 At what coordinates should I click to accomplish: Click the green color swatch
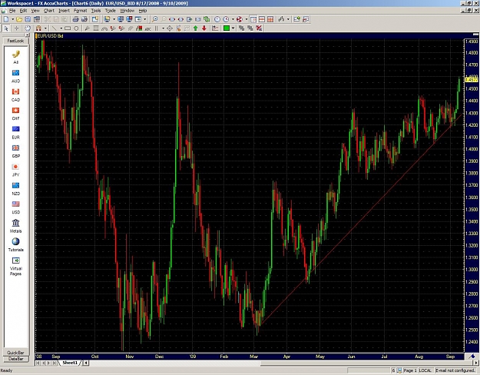coord(227,28)
